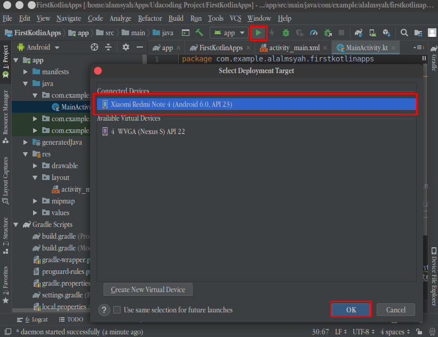Click 4 spaces indent setting
The image size is (438, 337).
pos(395,332)
